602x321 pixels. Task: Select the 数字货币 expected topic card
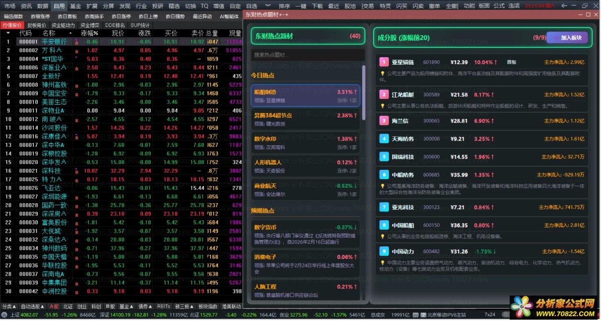[x=306, y=234]
